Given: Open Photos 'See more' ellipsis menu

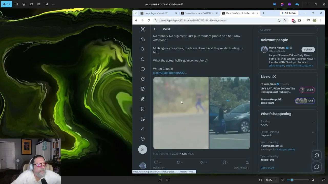Looking at the screenshot, I should click(x=54, y=4).
